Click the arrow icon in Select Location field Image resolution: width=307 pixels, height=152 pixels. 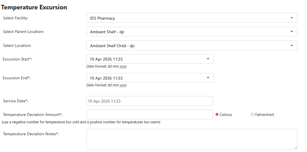point(292,45)
